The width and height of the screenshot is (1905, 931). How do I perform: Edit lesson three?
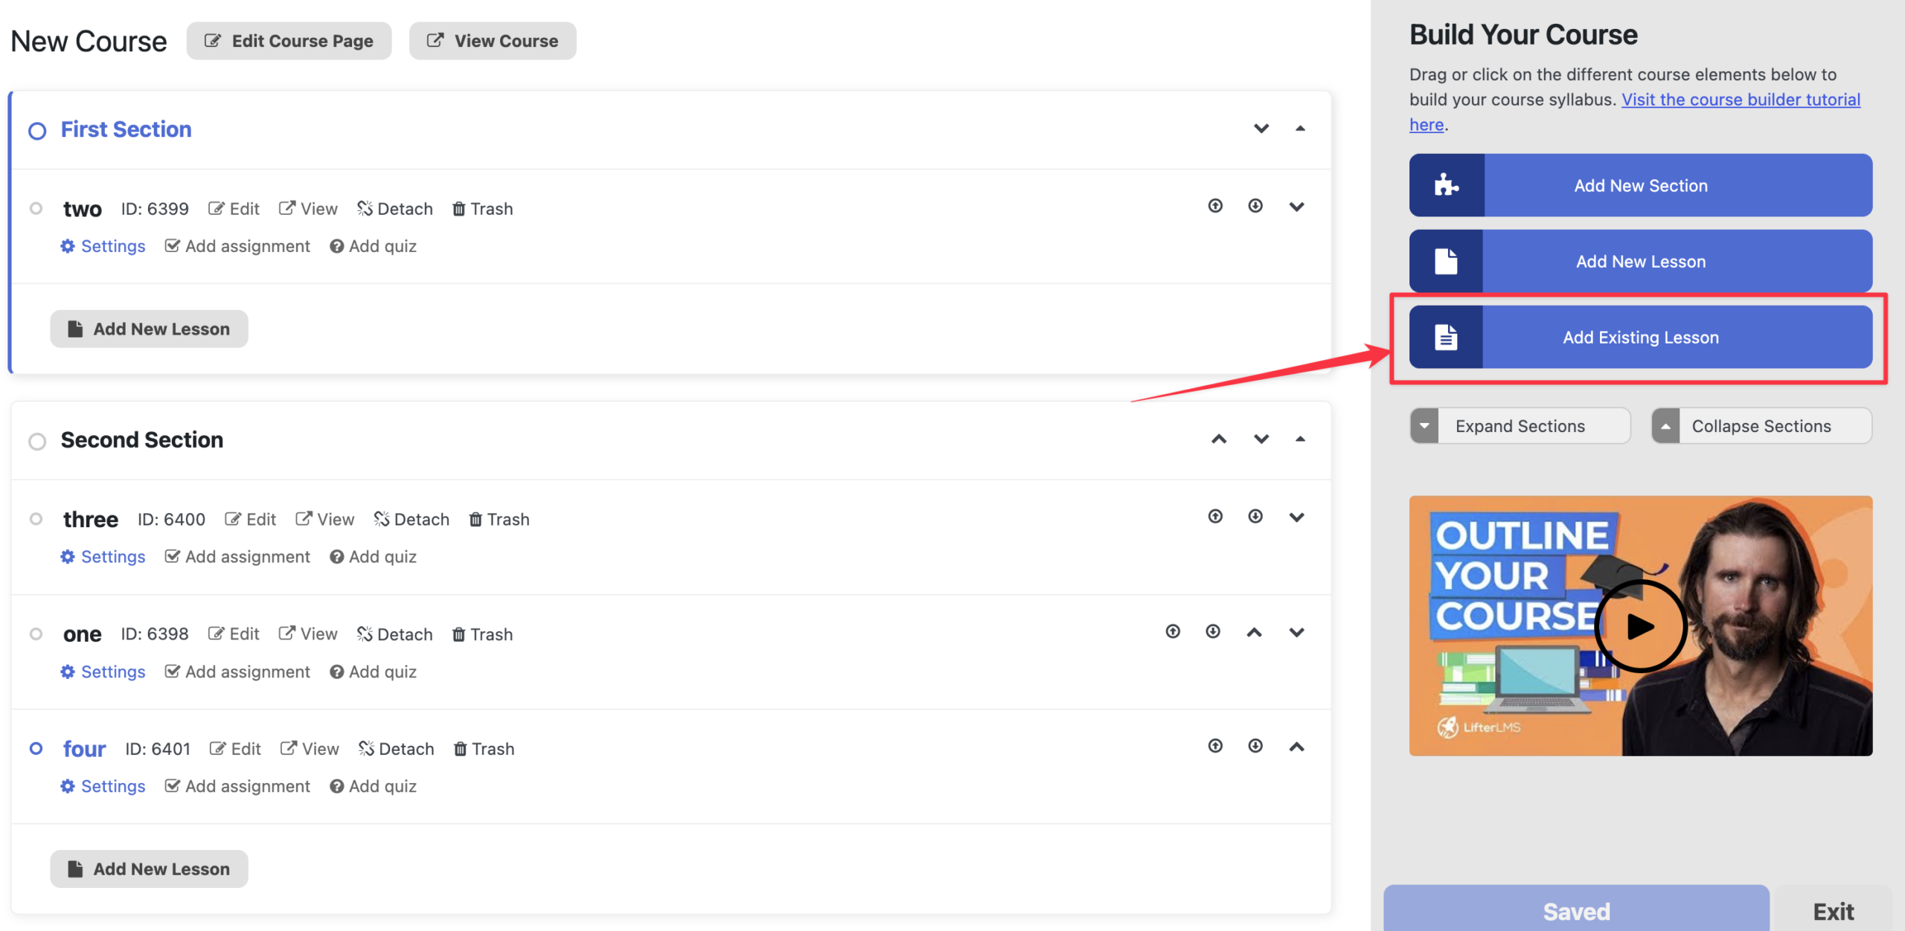(250, 519)
